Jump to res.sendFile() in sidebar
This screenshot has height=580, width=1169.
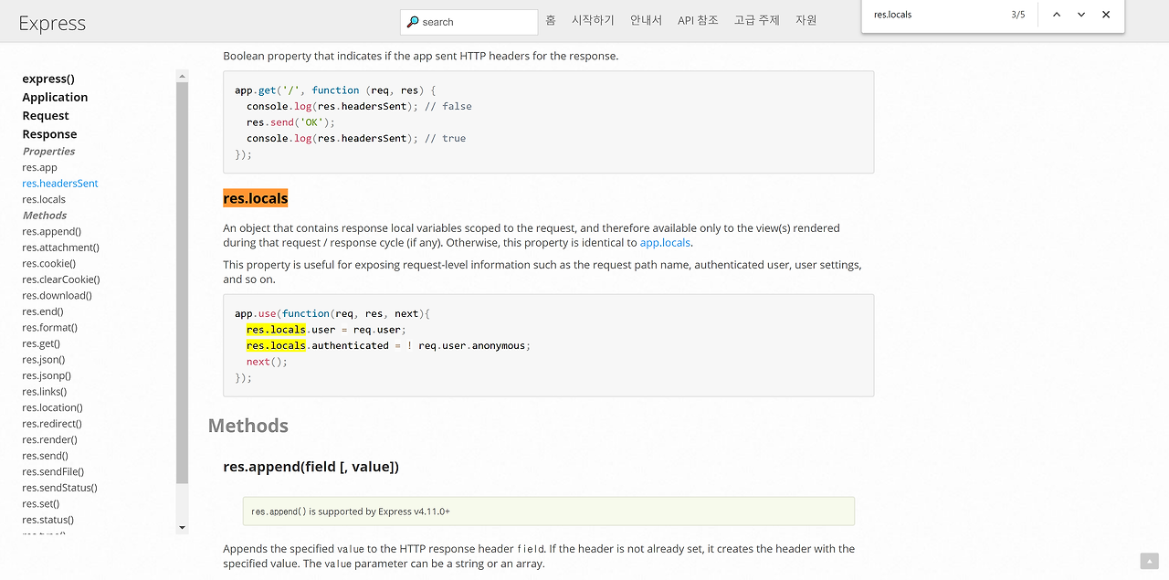click(53, 471)
